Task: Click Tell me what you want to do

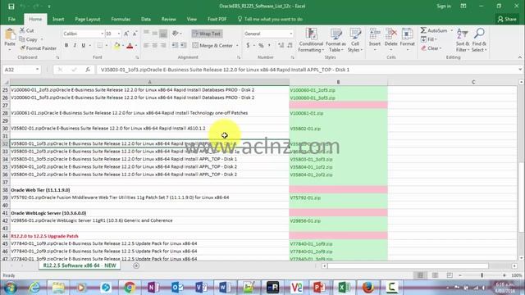Action: [x=271, y=19]
